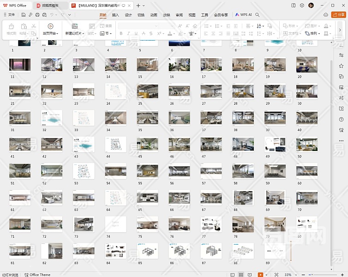
Task: Click the WPS AI button
Action: (244, 15)
